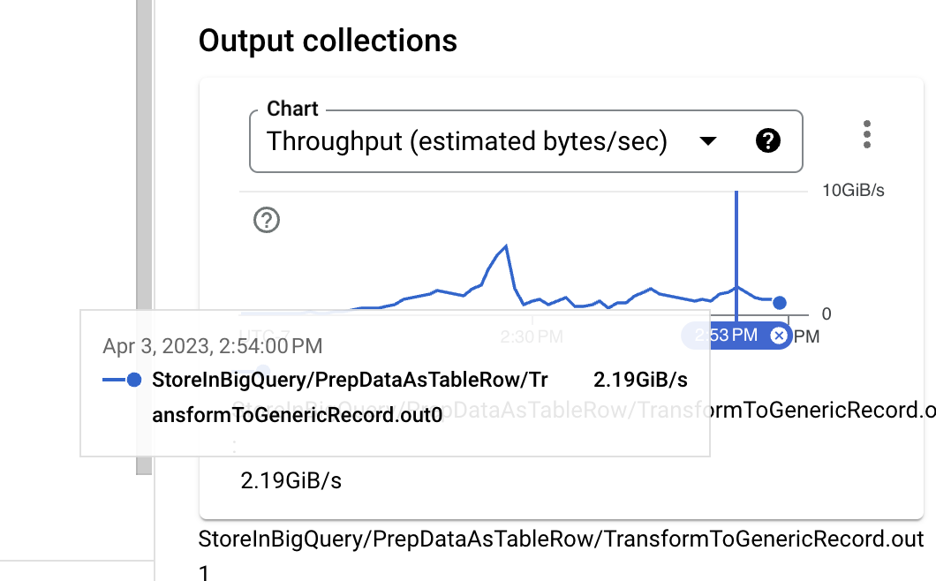This screenshot has width=936, height=581.
Task: Open the help icon beside the Chart selector
Action: click(x=768, y=140)
